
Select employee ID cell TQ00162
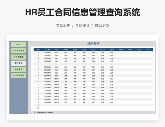click(48, 85)
